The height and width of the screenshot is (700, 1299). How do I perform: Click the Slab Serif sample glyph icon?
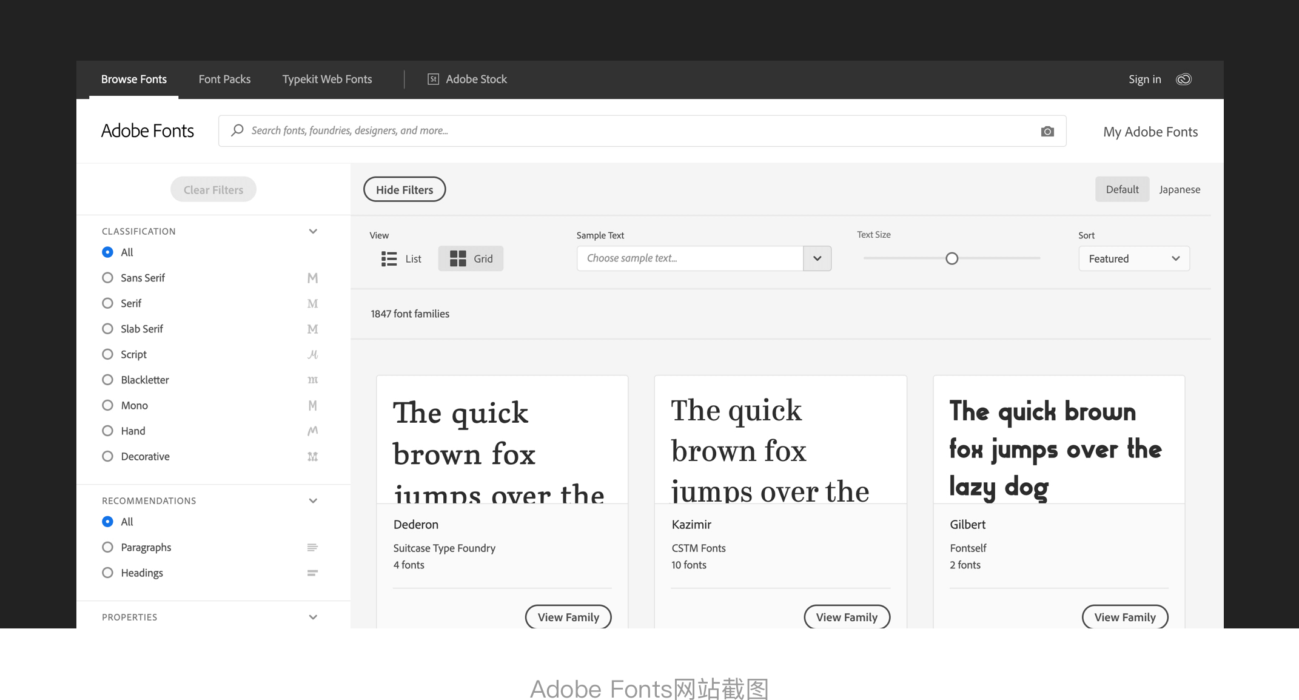pos(312,329)
